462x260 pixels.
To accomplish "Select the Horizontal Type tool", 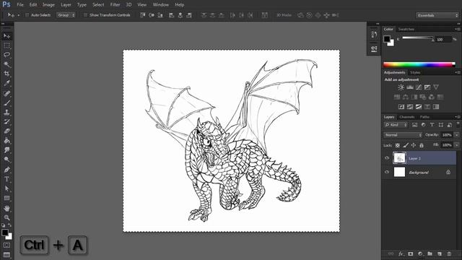I will tap(6, 179).
